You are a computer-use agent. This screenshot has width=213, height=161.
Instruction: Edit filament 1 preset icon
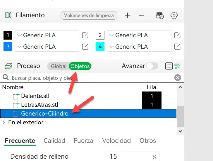pos(85,35)
